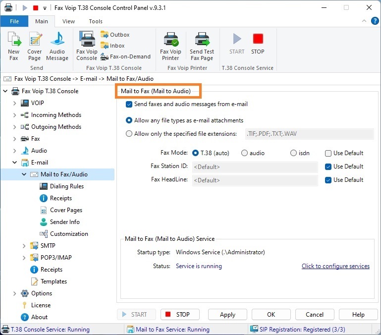Select the Audio Message ribbon icon
Image resolution: width=381 pixels, height=335 pixels.
57,46
